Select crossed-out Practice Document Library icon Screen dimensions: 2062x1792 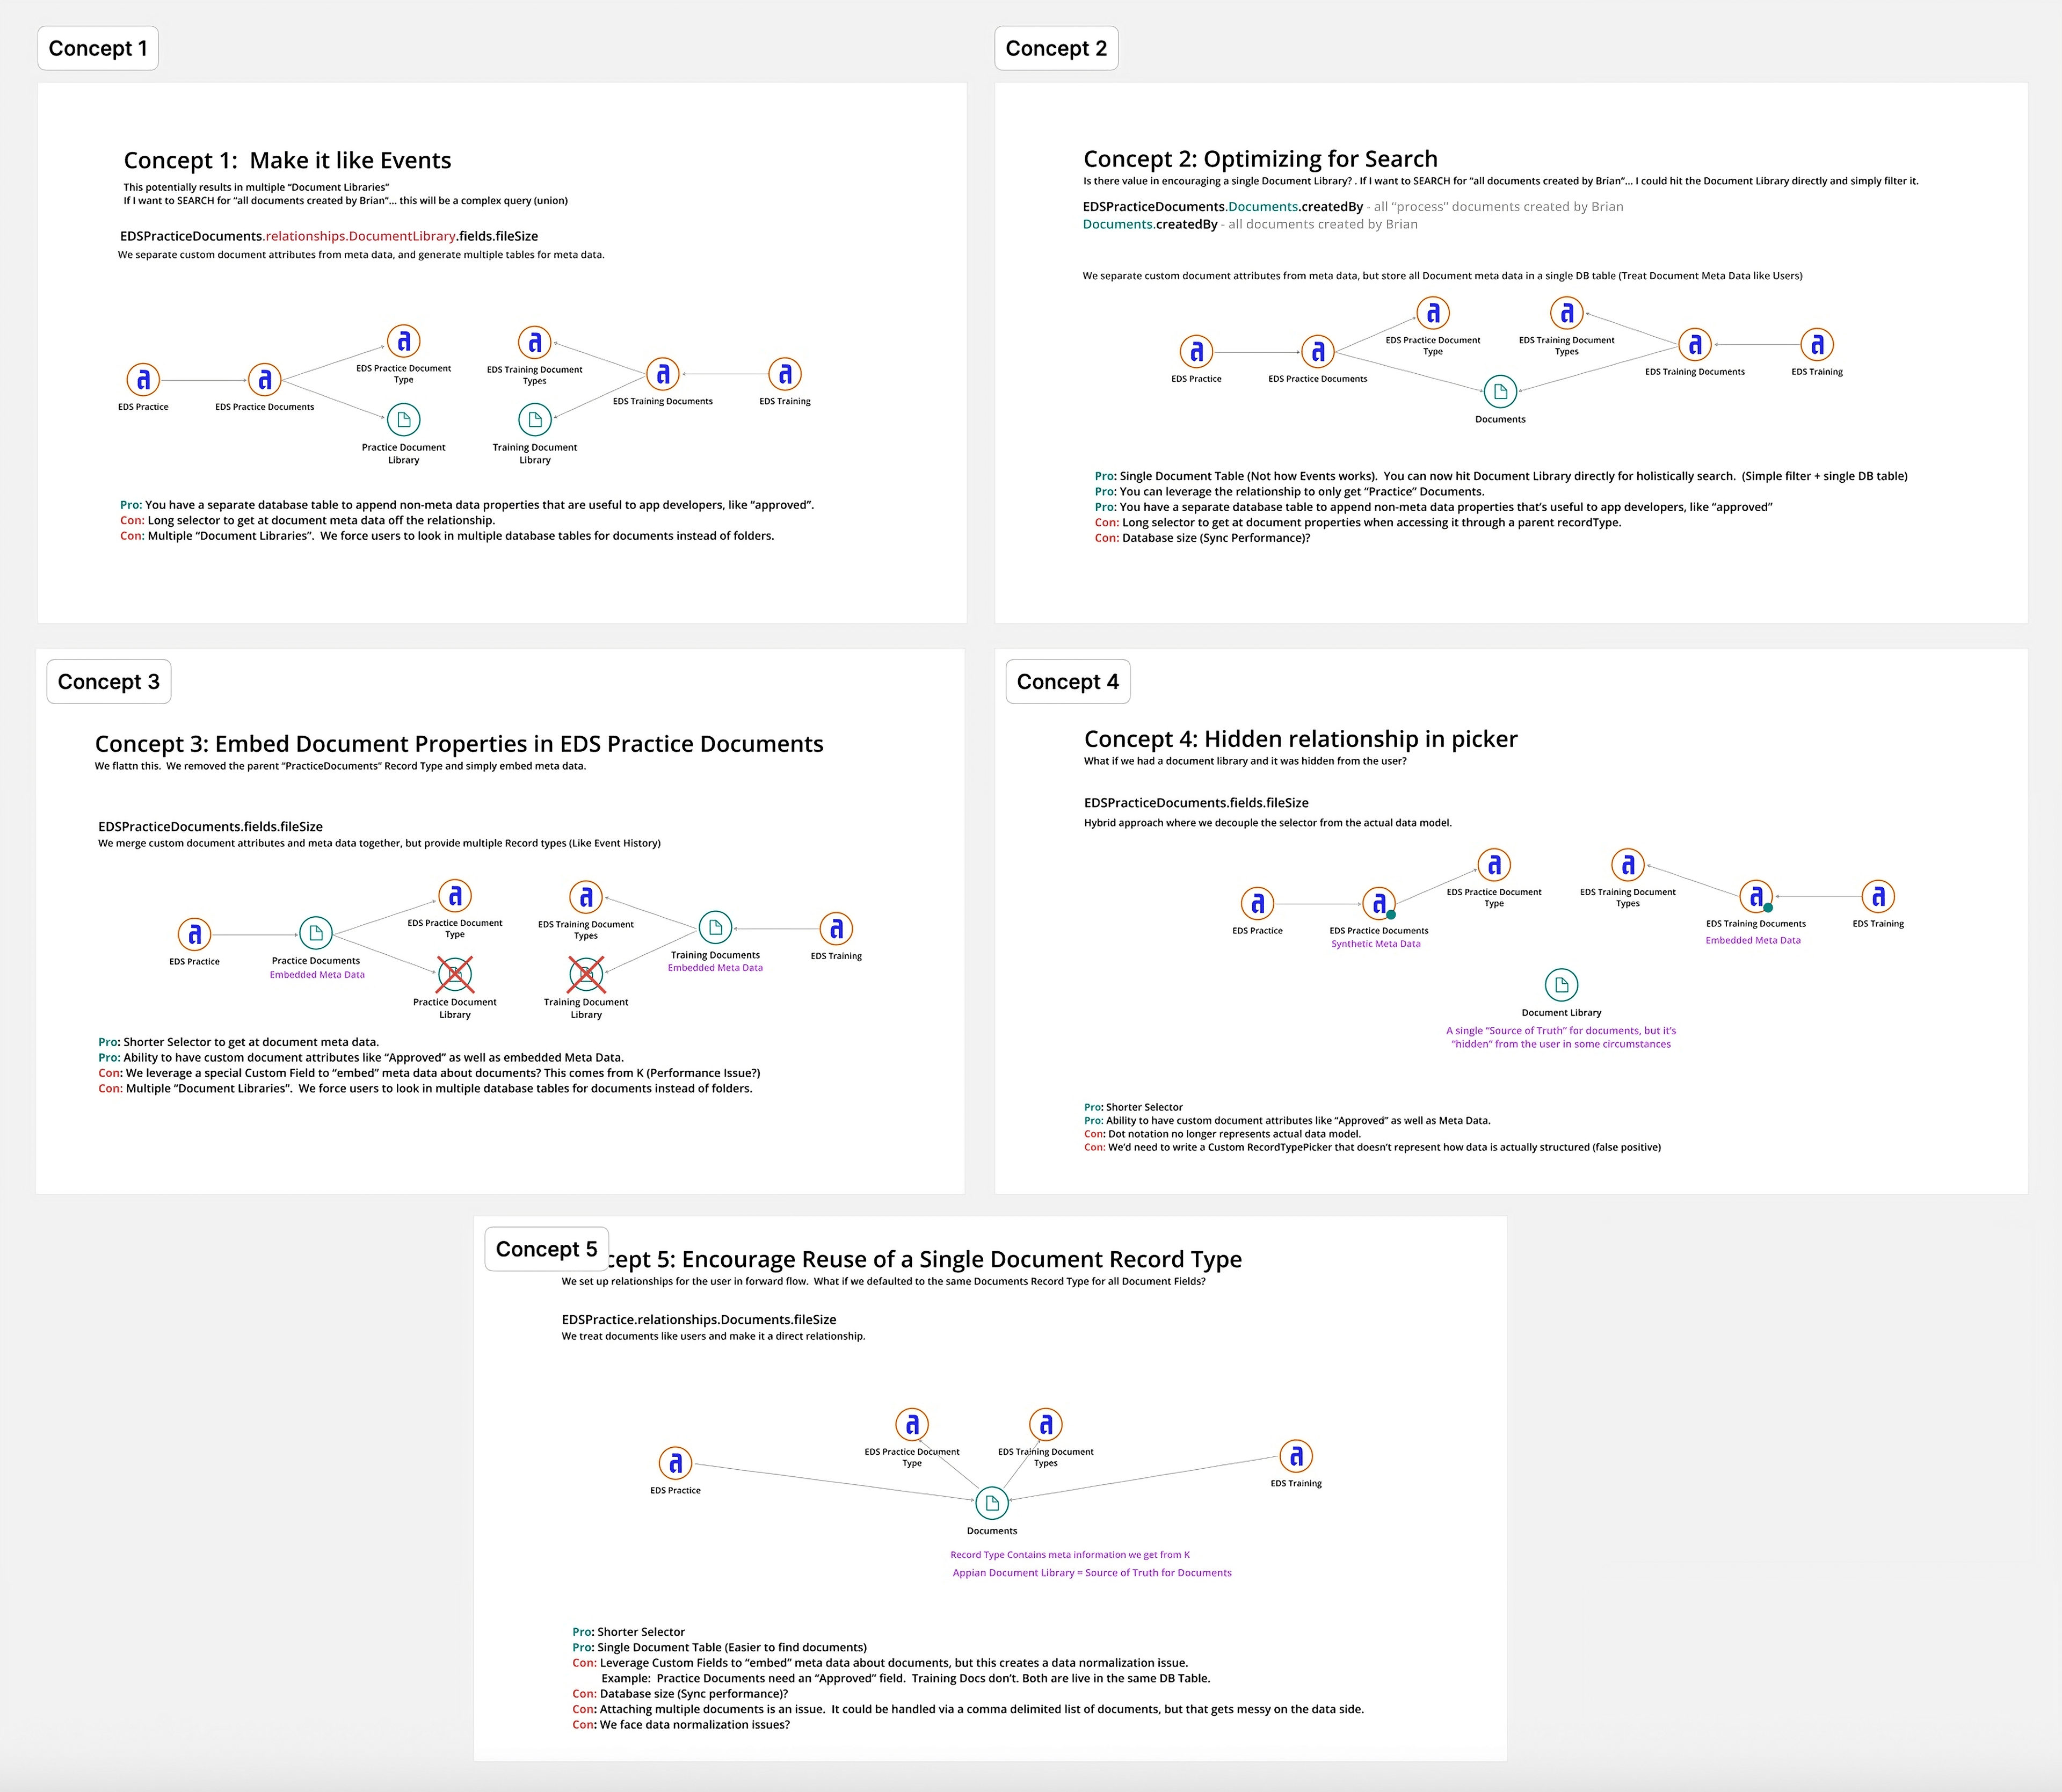click(x=455, y=974)
